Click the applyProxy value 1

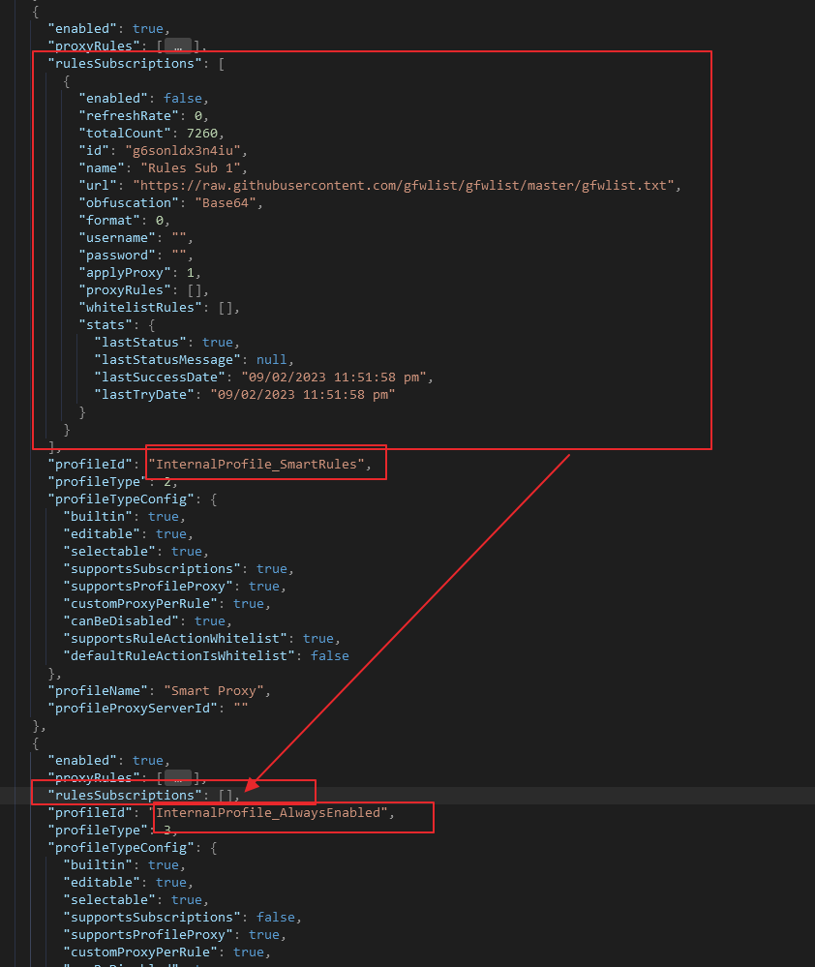click(x=188, y=272)
